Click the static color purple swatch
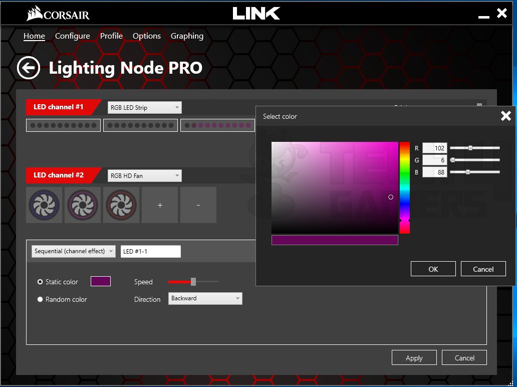 pyautogui.click(x=101, y=281)
